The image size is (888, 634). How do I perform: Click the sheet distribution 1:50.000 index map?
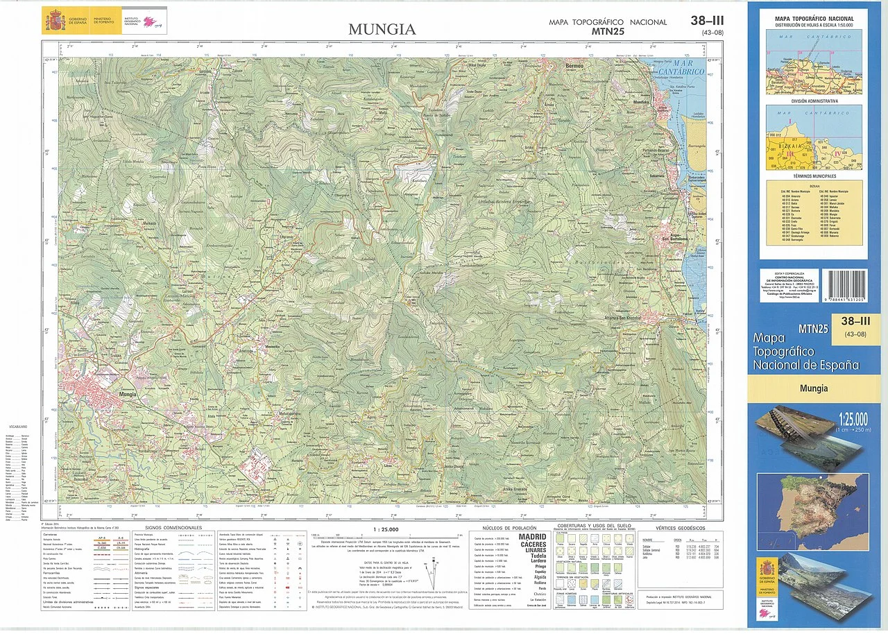point(814,62)
